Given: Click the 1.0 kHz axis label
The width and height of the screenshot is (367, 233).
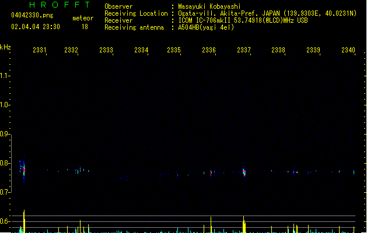Looking at the screenshot, I should pos(5,105).
